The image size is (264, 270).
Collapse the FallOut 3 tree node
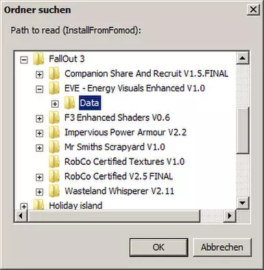24,60
